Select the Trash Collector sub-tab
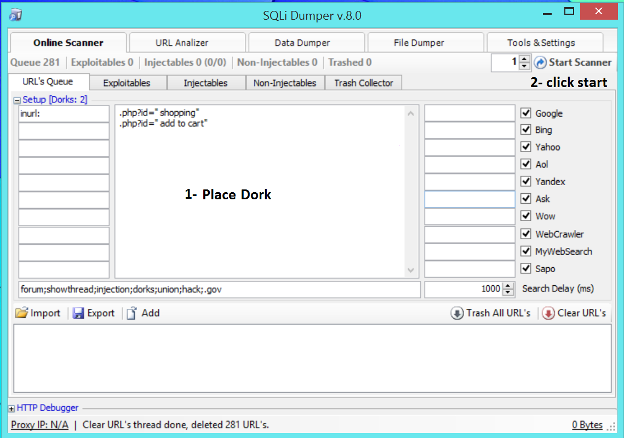The height and width of the screenshot is (438, 624). click(363, 83)
